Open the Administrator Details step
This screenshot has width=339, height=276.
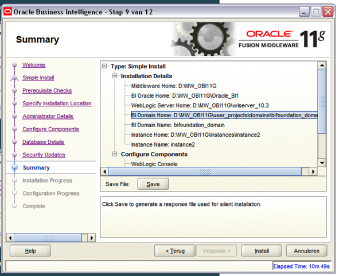click(48, 116)
